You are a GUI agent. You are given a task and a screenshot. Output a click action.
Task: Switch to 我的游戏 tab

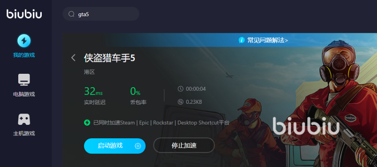coord(24,55)
